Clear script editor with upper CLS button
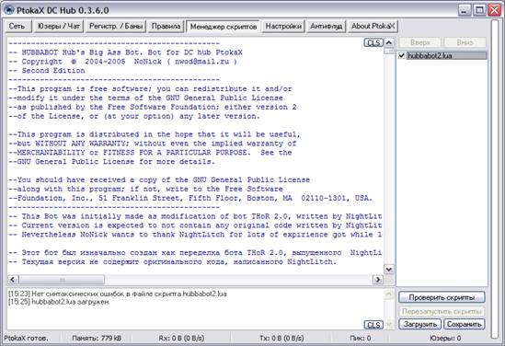Image resolution: width=505 pixels, height=346 pixels. [x=373, y=42]
